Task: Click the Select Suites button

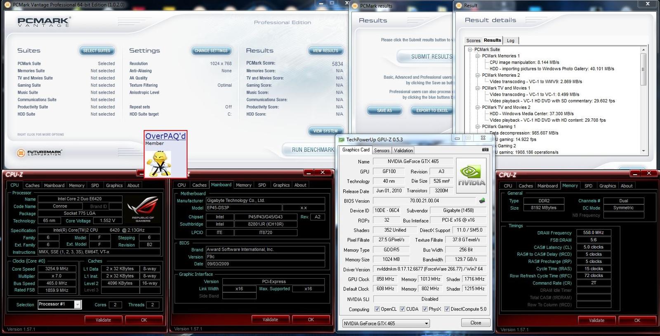Action: point(97,51)
